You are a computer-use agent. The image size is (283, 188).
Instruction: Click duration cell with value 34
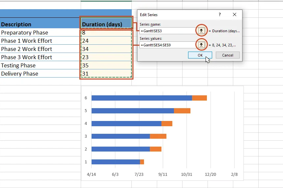click(x=106, y=49)
